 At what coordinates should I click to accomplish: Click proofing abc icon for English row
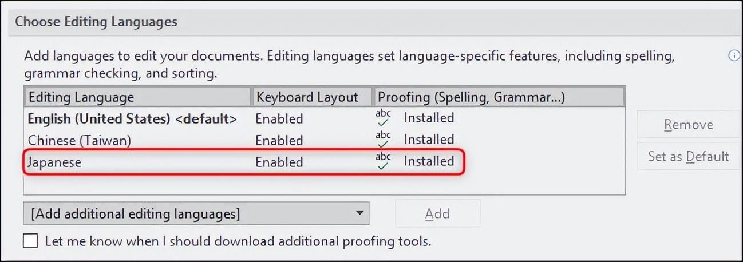click(x=383, y=118)
